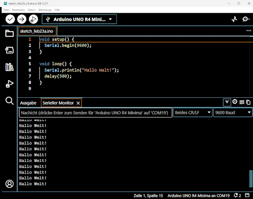Open the Arduino UNO R4 Minima board selector
Viewport: 253px width, 199px height.
tap(79, 19)
